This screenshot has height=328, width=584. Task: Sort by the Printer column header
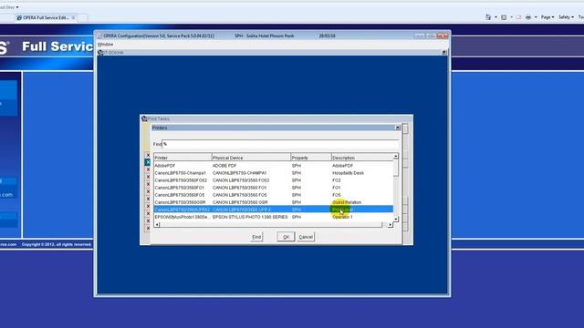coord(182,158)
